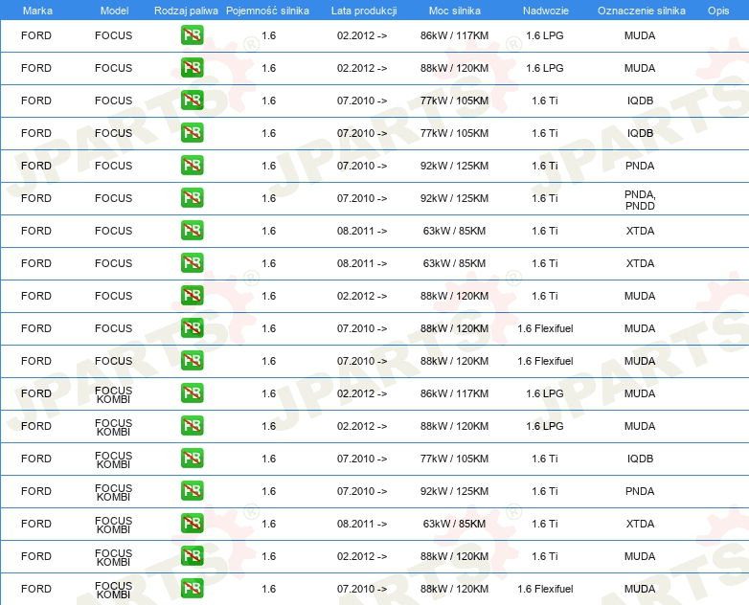
Task: Select engine capacity '1.6' in the PNDA, PNDD row
Action: (x=269, y=198)
